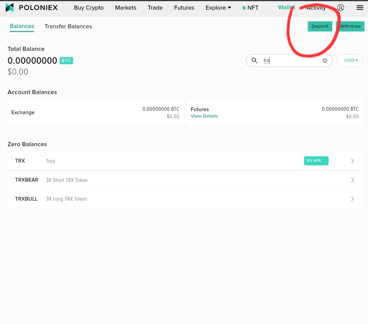Select the TRXBEAR ticker text
This screenshot has width=368, height=324.
tap(27, 180)
